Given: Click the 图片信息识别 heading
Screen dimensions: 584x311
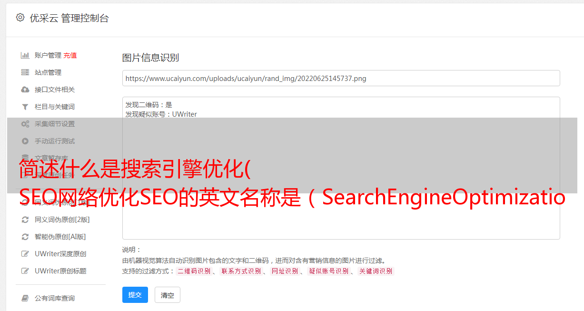Looking at the screenshot, I should (150, 58).
